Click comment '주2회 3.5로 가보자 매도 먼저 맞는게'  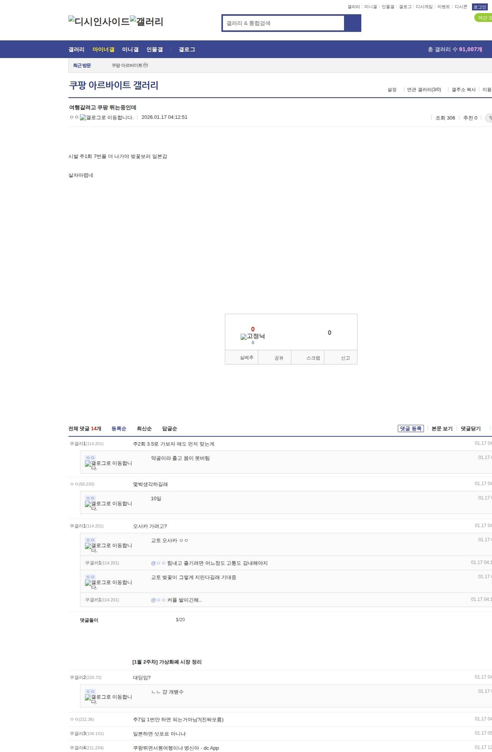[174, 444]
